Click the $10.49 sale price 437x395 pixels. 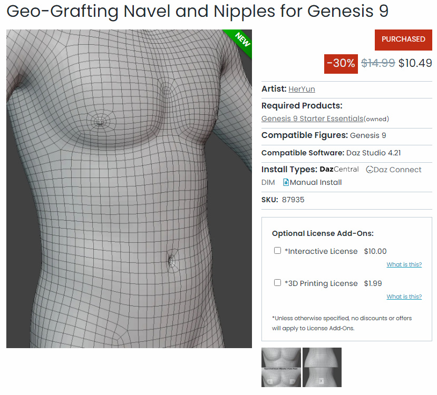(x=415, y=63)
